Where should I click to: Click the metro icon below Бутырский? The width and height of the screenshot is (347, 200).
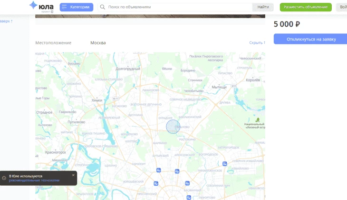[158, 170]
